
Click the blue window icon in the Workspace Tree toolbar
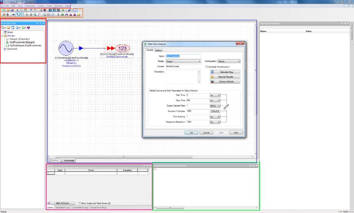(13, 28)
